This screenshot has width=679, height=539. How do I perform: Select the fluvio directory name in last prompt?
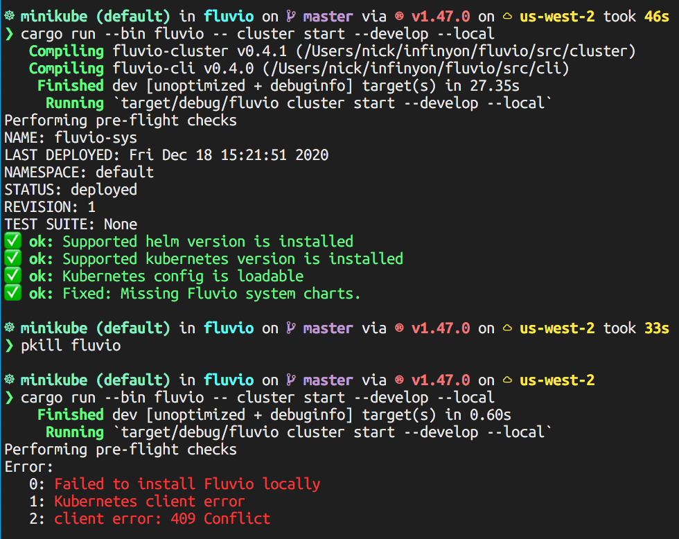coord(229,380)
